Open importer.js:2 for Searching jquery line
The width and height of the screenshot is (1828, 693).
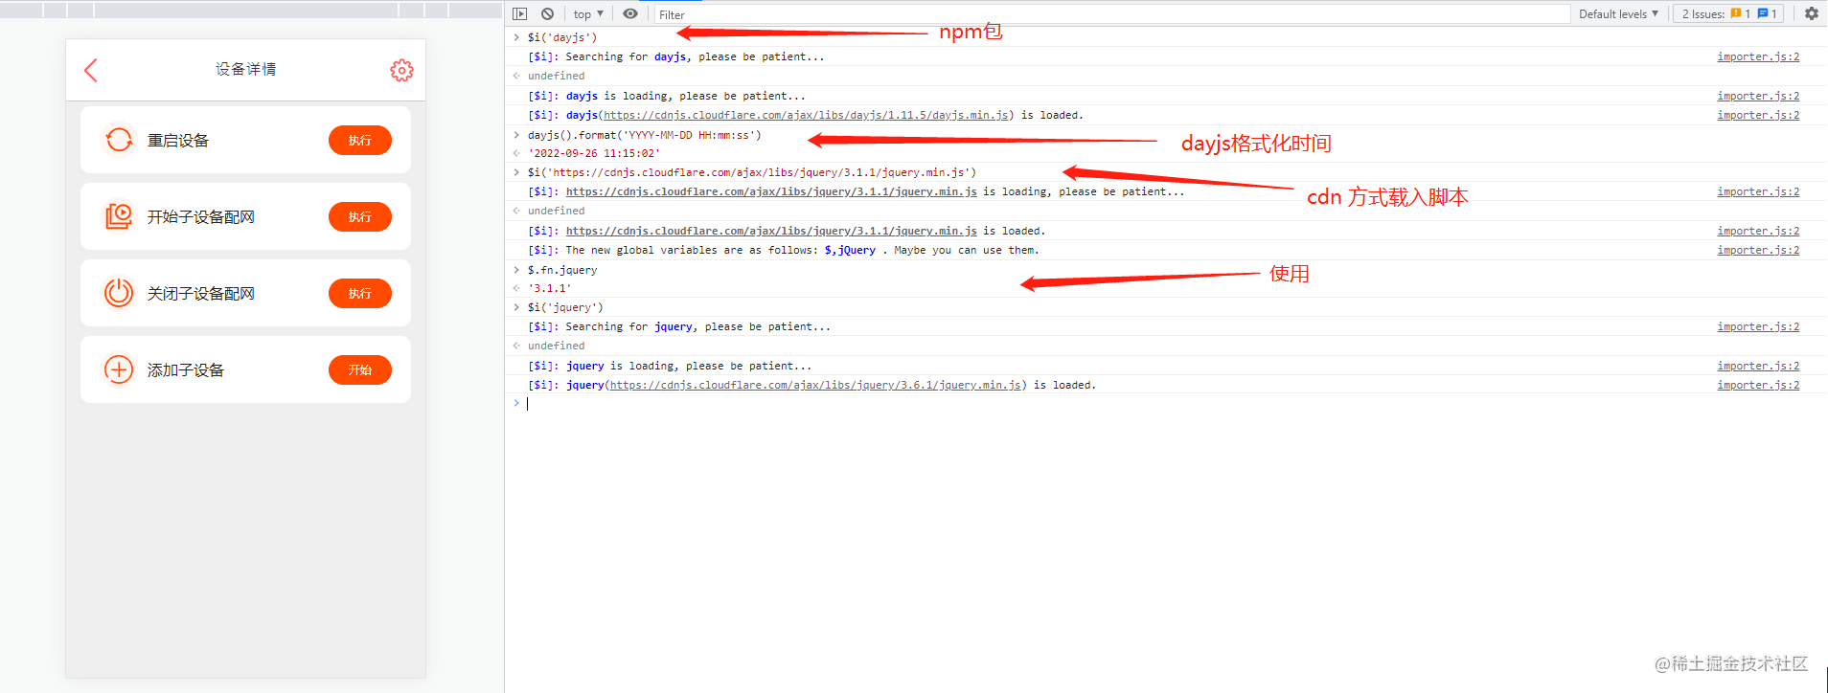click(1758, 326)
